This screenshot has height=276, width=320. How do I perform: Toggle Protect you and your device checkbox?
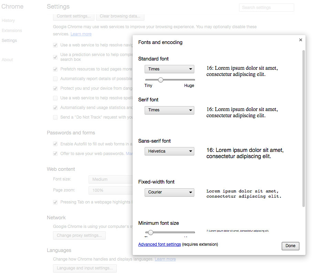pos(55,88)
